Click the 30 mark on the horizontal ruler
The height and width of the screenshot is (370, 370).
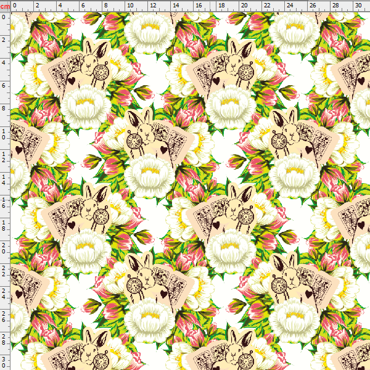point(358,5)
